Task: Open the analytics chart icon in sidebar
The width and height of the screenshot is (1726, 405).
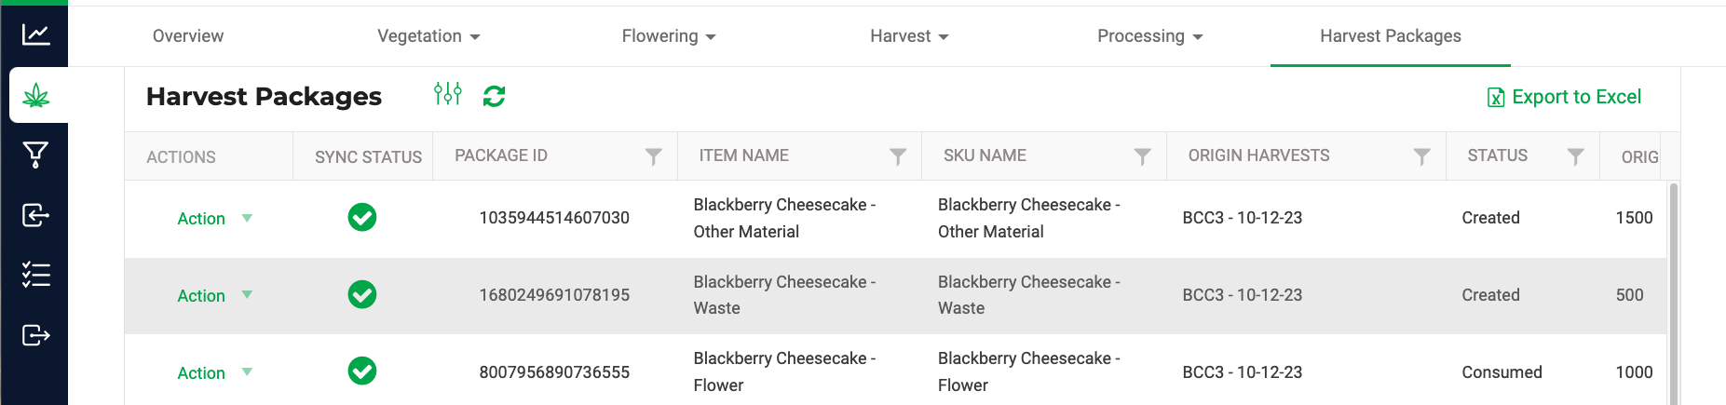Action: click(35, 34)
